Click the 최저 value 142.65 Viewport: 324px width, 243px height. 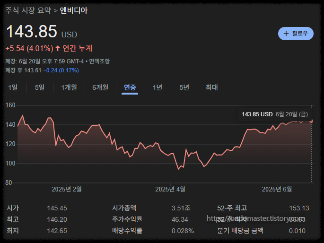click(57, 231)
